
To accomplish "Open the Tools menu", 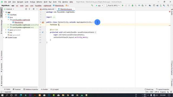I will point(55,2).
